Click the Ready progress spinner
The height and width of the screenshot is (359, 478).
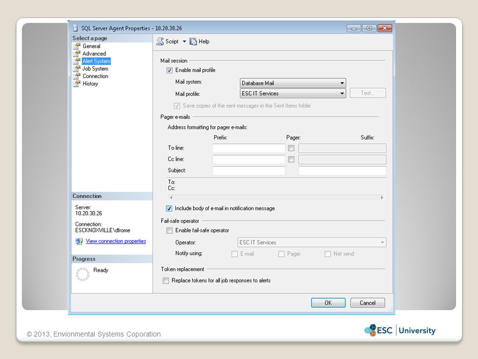83,274
